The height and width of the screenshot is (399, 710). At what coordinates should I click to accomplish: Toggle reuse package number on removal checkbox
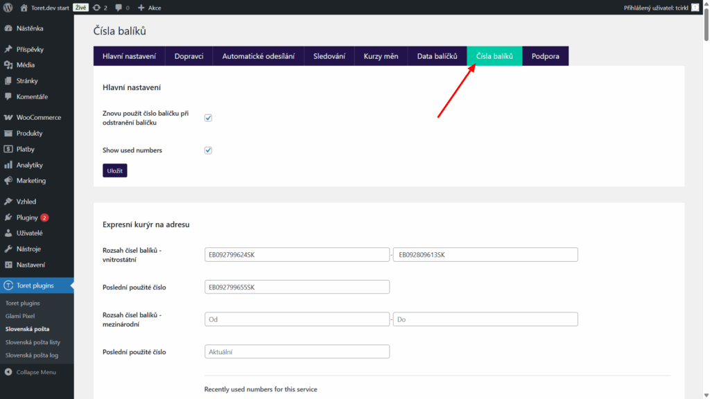tap(208, 118)
